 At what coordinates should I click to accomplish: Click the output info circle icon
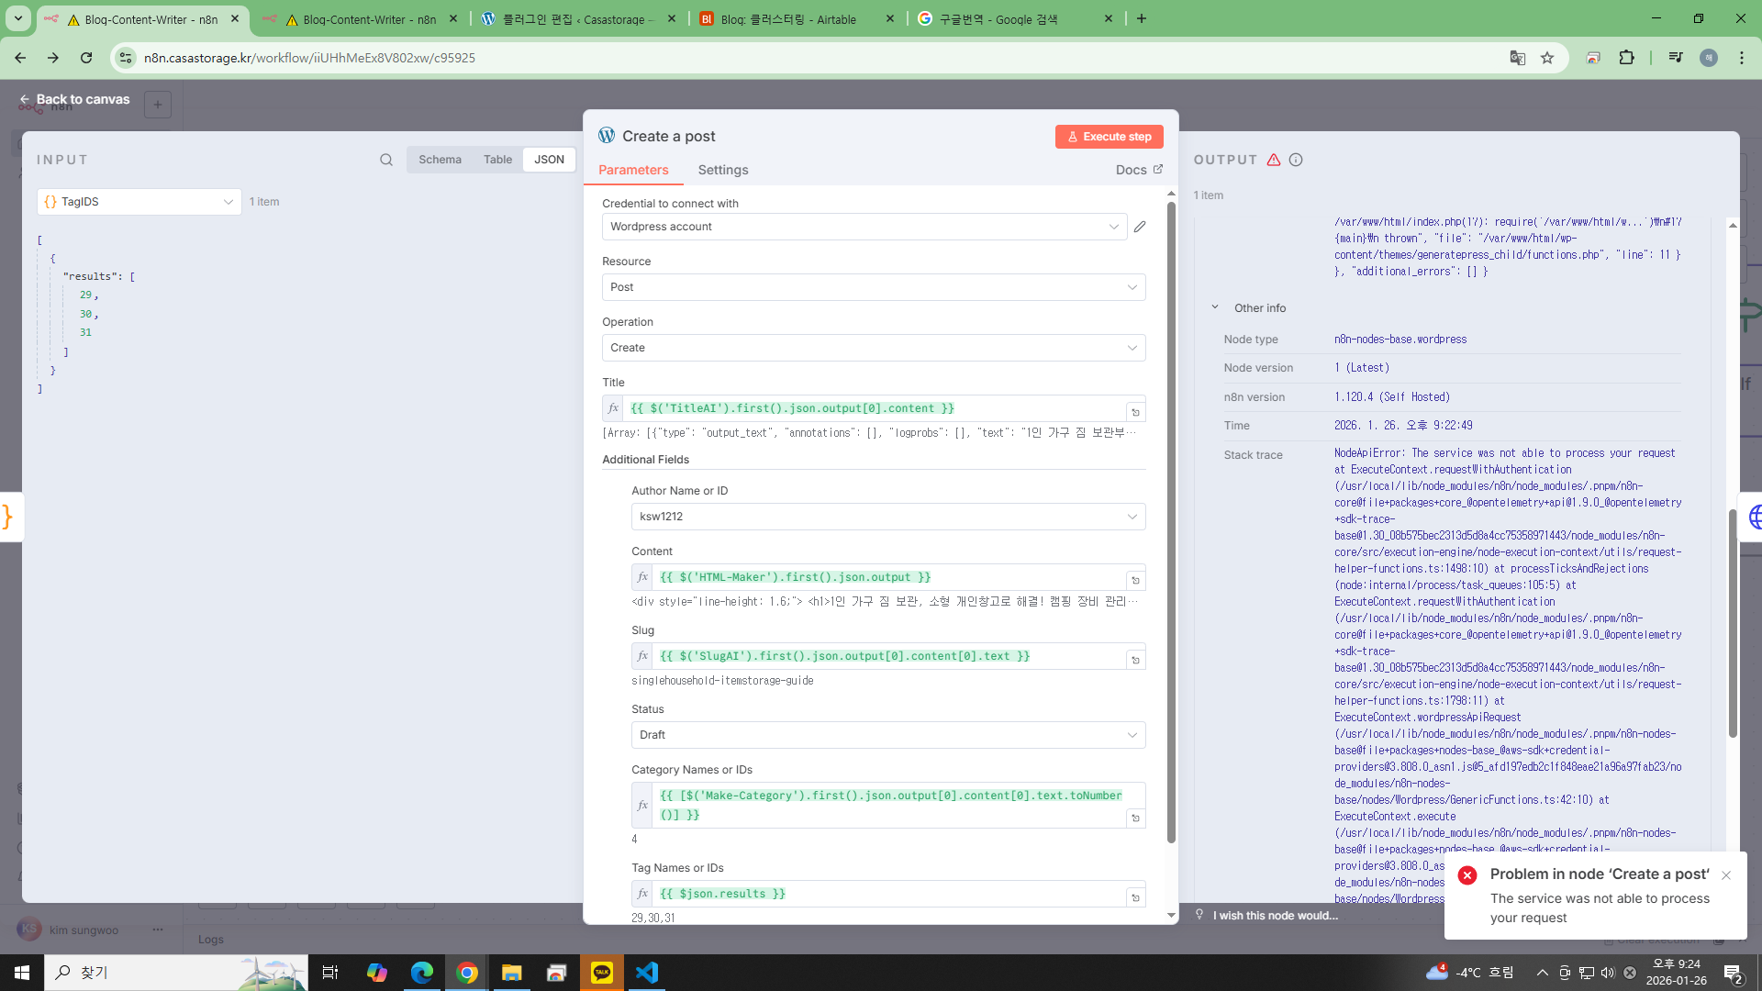tap(1296, 160)
